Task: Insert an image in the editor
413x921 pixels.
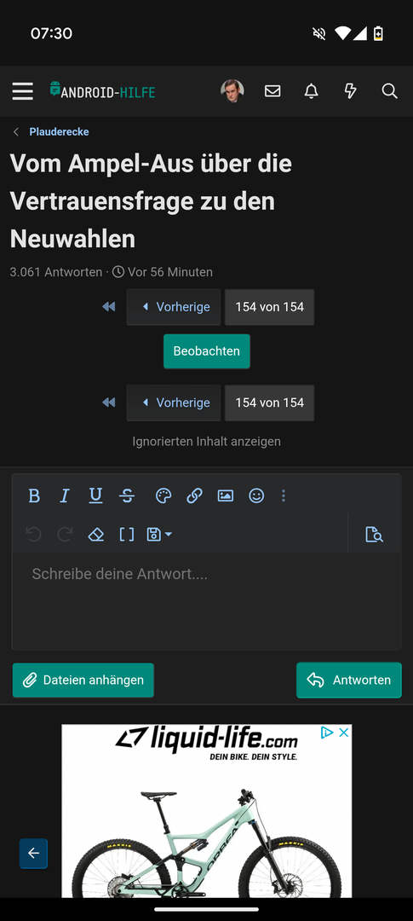Action: point(226,495)
